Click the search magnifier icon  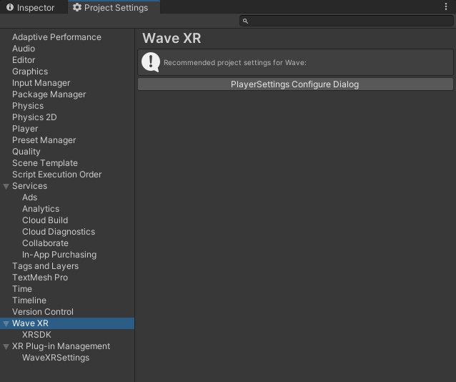point(245,21)
